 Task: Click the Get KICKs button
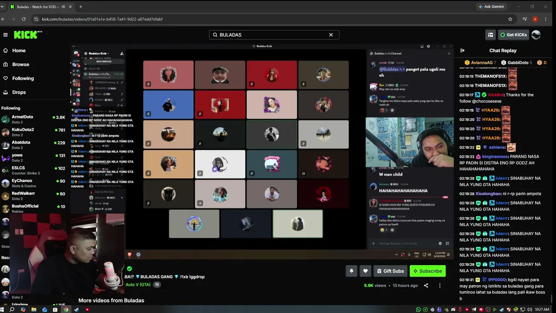click(513, 35)
